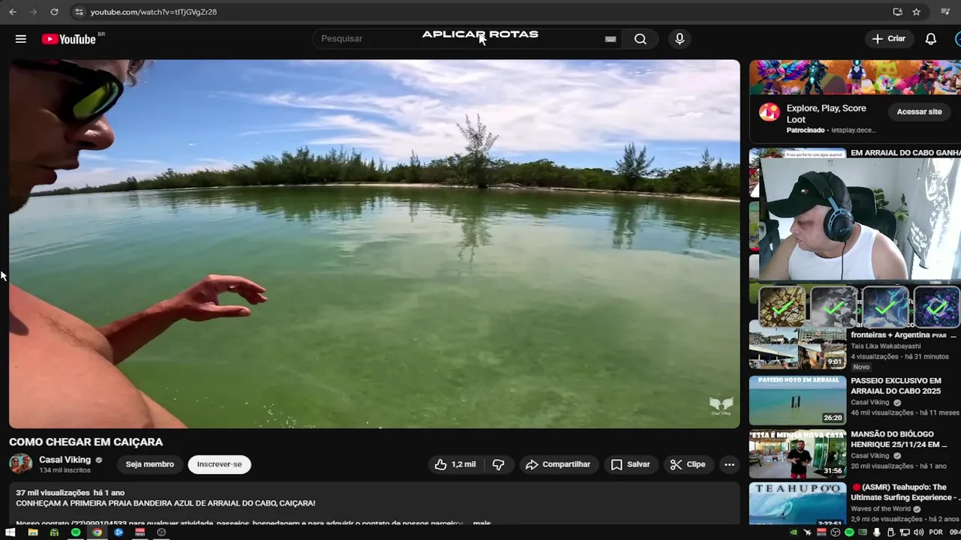Click the 134 mil inscritos text

65,470
